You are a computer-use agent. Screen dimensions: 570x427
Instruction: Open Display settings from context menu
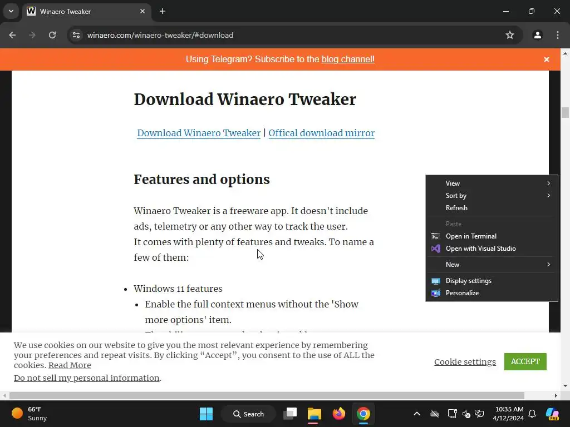pos(492,281)
